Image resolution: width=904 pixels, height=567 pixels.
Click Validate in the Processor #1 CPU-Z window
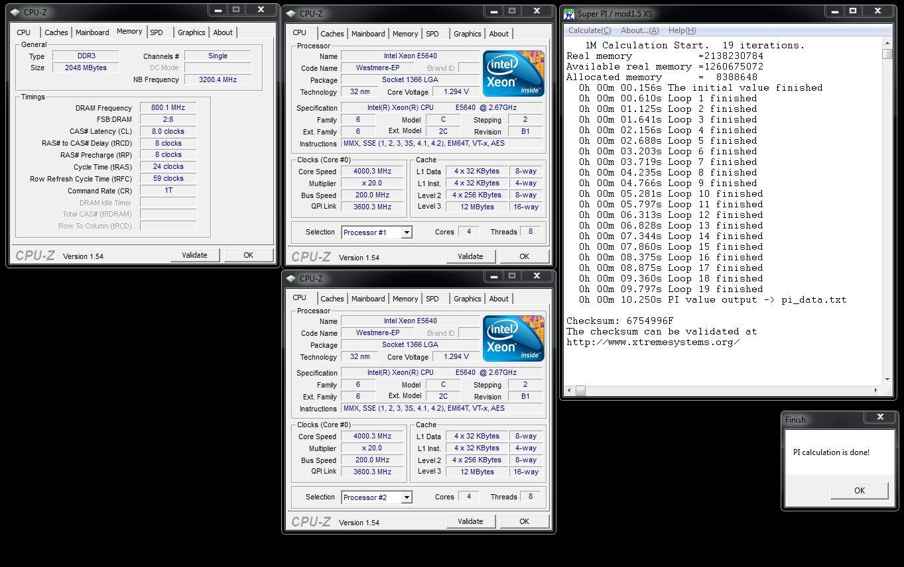pos(470,256)
